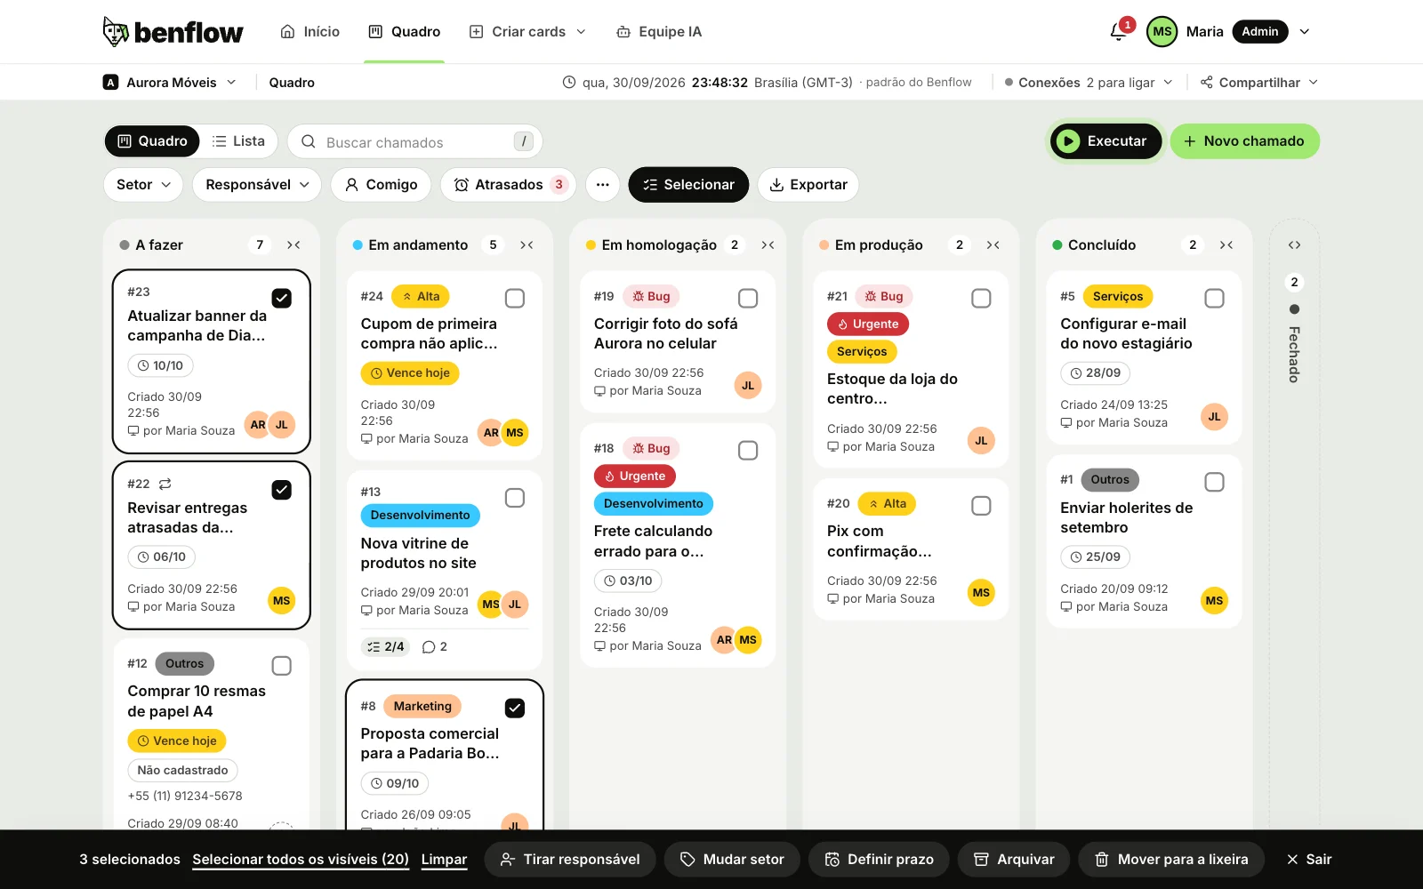1423x889 pixels.
Task: Select card #21 Estoque da loja checkbox
Action: (x=981, y=299)
